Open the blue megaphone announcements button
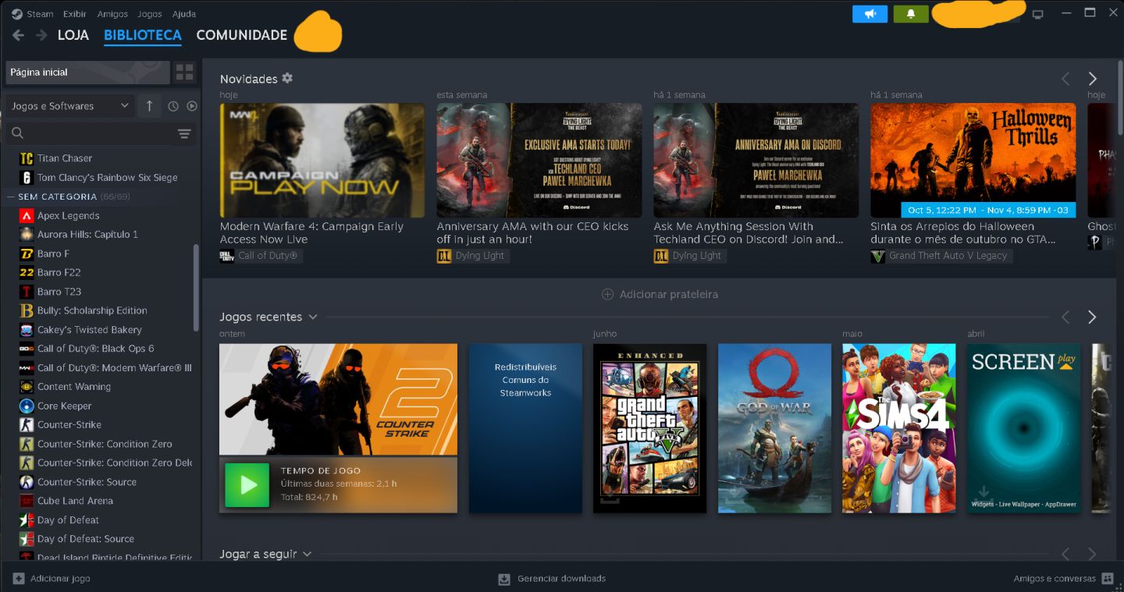This screenshot has height=592, width=1124. (x=870, y=14)
